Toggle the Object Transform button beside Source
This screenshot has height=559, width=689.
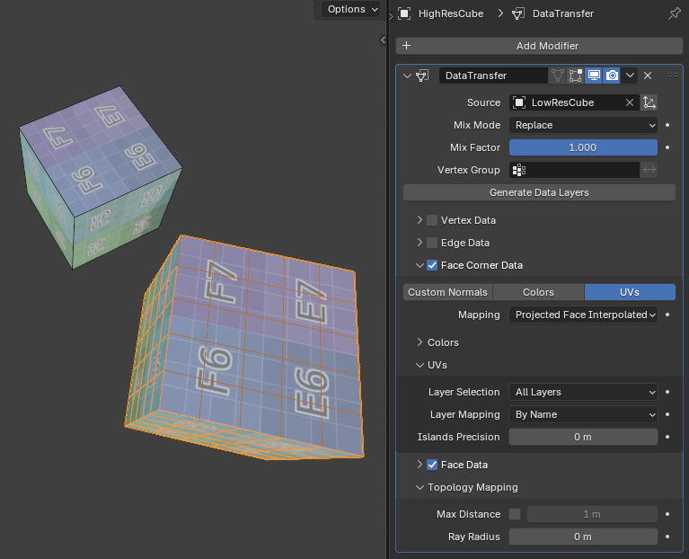(649, 102)
